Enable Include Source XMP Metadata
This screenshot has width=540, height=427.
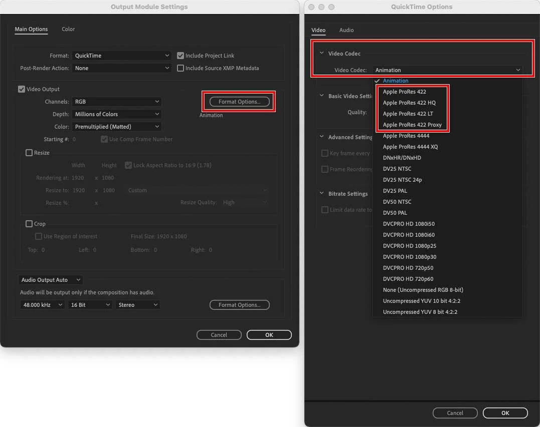[181, 68]
